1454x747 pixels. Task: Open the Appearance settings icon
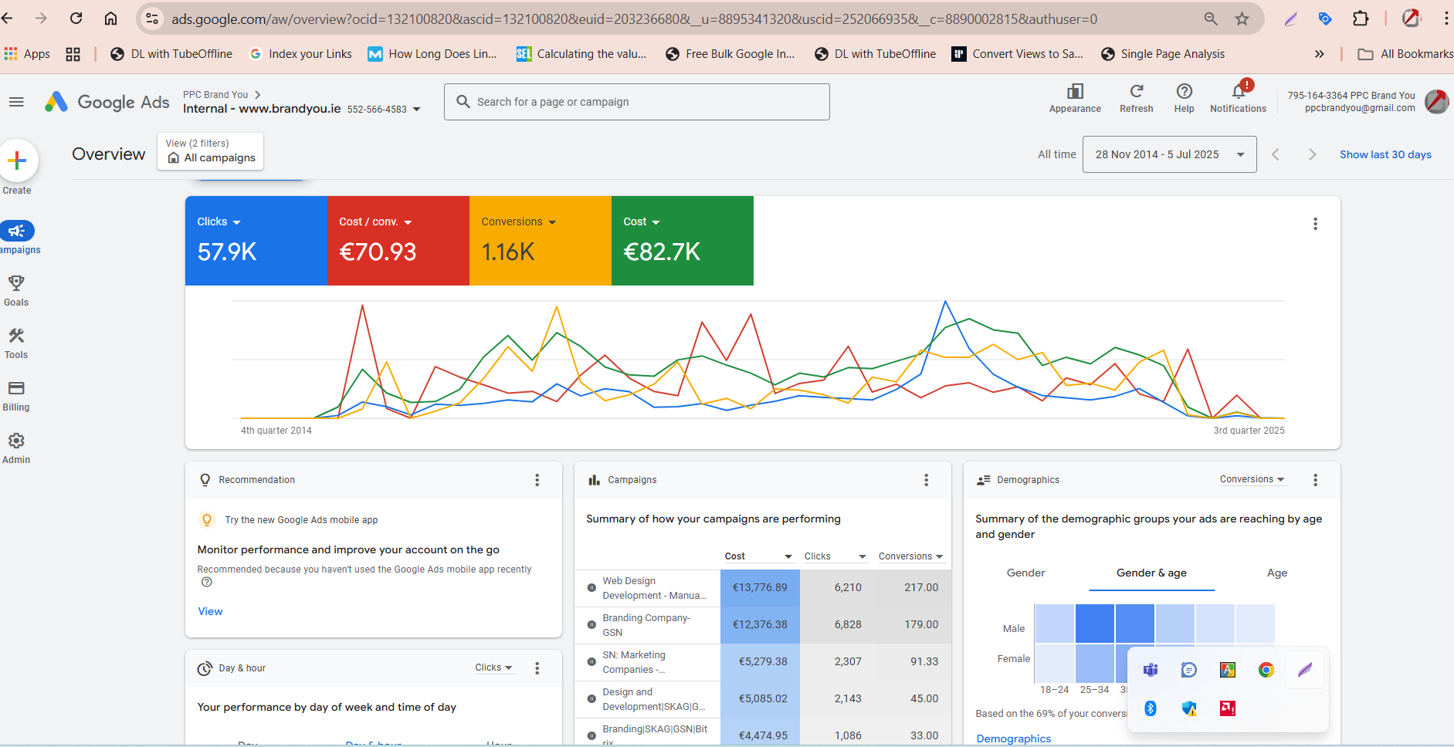1075,92
